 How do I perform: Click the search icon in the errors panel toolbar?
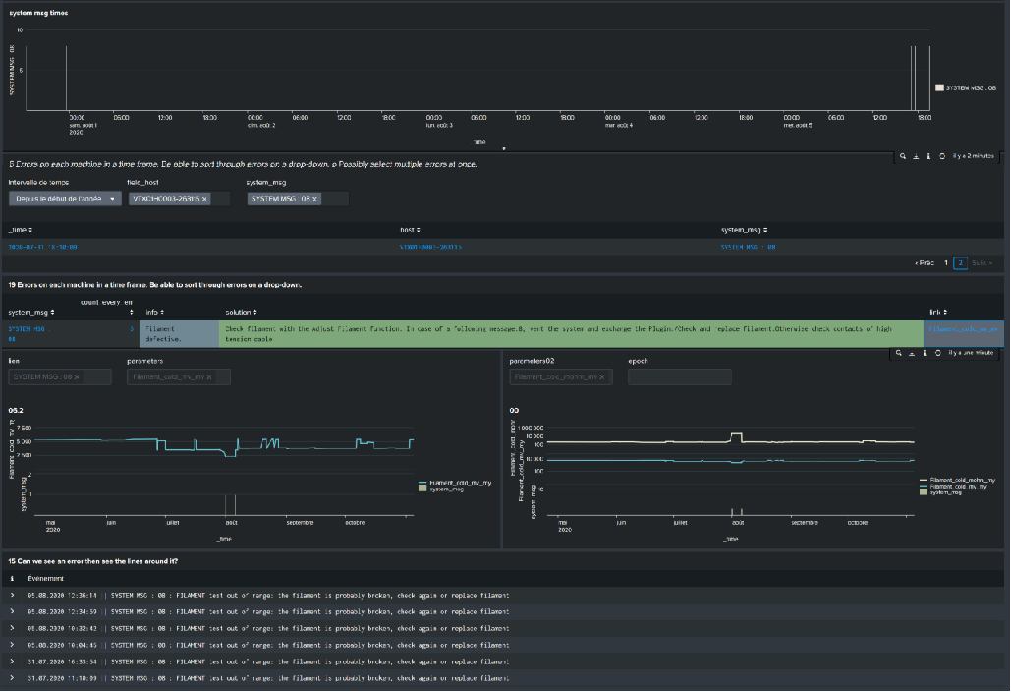902,155
